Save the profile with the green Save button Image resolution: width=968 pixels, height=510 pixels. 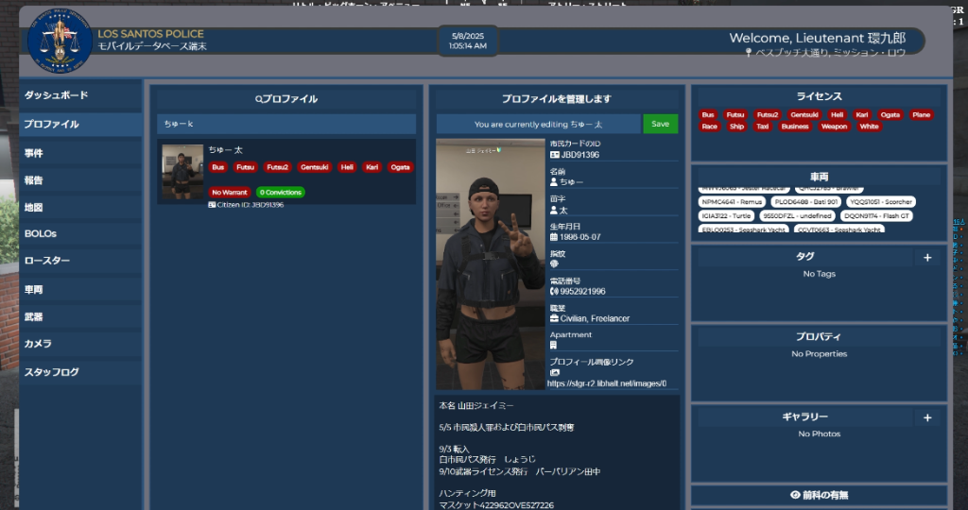(660, 124)
